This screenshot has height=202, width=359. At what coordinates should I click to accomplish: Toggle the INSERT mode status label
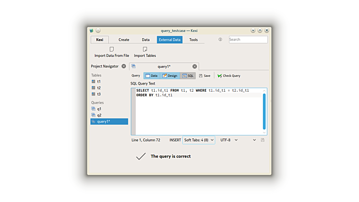click(175, 140)
